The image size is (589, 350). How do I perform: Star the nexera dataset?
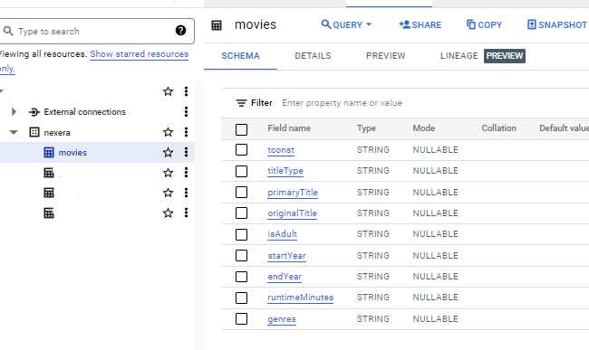(168, 132)
